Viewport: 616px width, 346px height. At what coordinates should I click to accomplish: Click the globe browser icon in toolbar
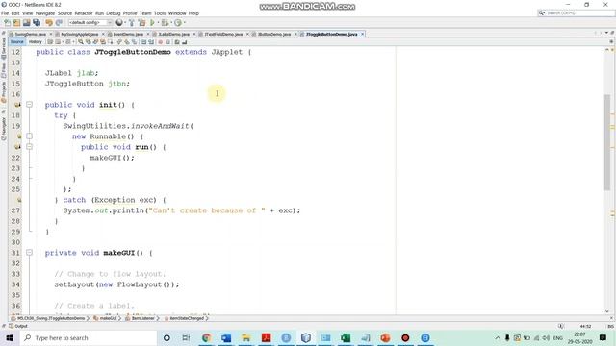pyautogui.click(x=119, y=23)
